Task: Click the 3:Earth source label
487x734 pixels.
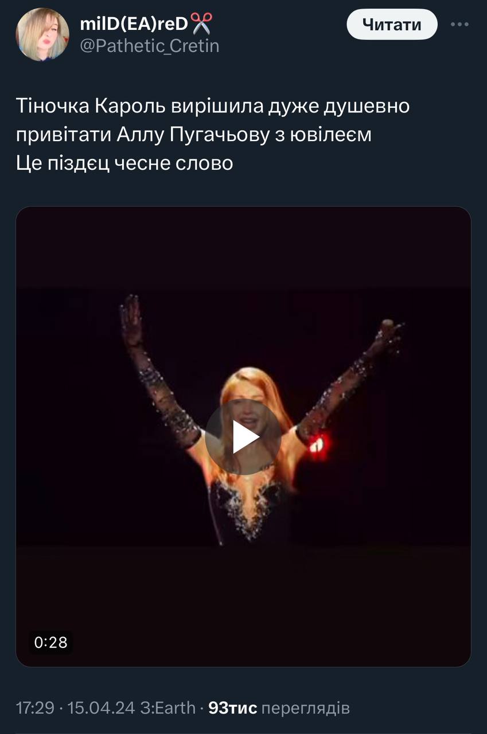Action: [x=167, y=708]
